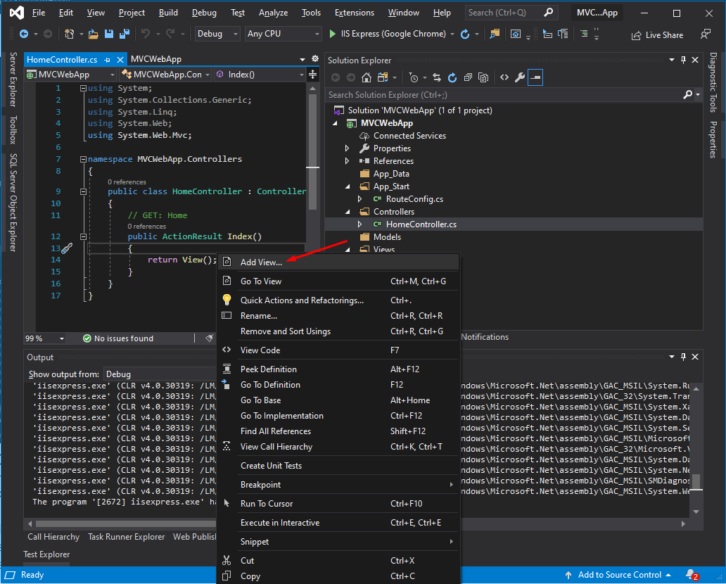Screen dimensions: 726x584
Task: Refresh the Solution Explorer tree
Action: [452, 78]
